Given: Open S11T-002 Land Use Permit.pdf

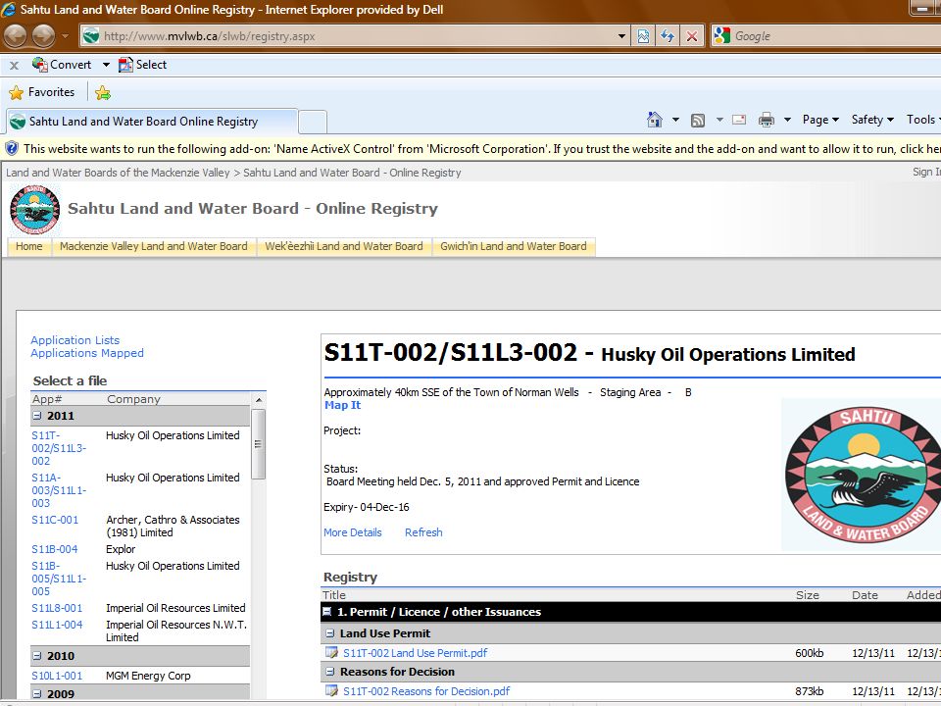Looking at the screenshot, I should [x=416, y=653].
